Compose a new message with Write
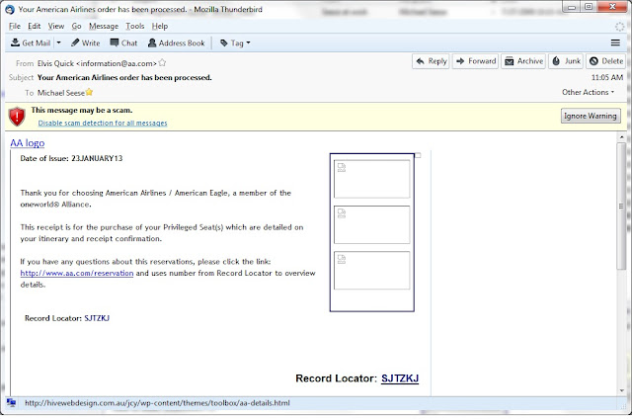Screen dimensions: 632x419 point(86,42)
